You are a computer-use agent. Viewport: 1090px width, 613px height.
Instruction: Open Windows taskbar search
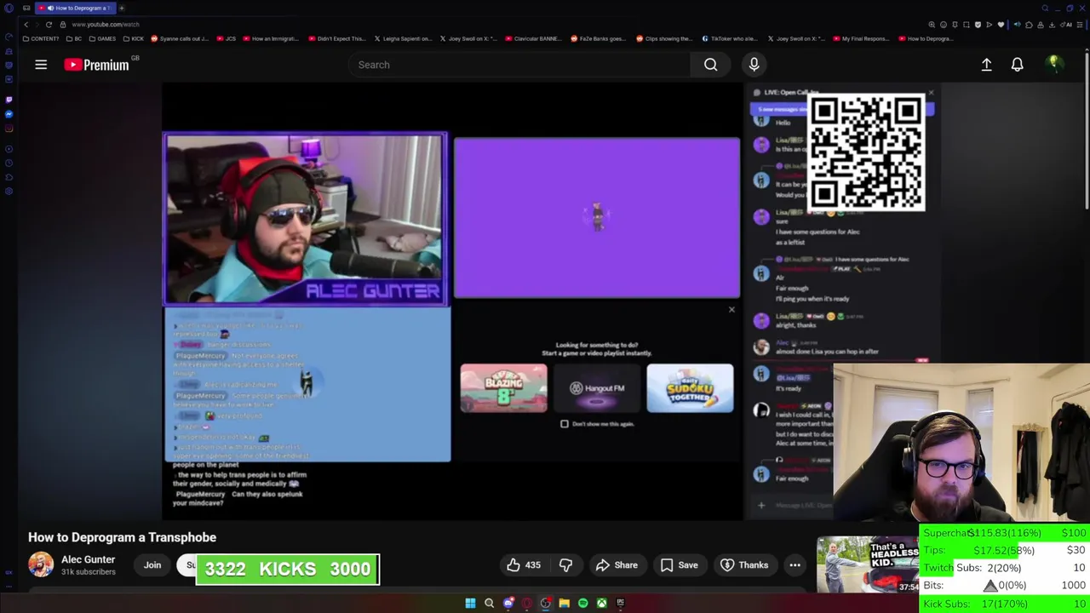coord(489,604)
